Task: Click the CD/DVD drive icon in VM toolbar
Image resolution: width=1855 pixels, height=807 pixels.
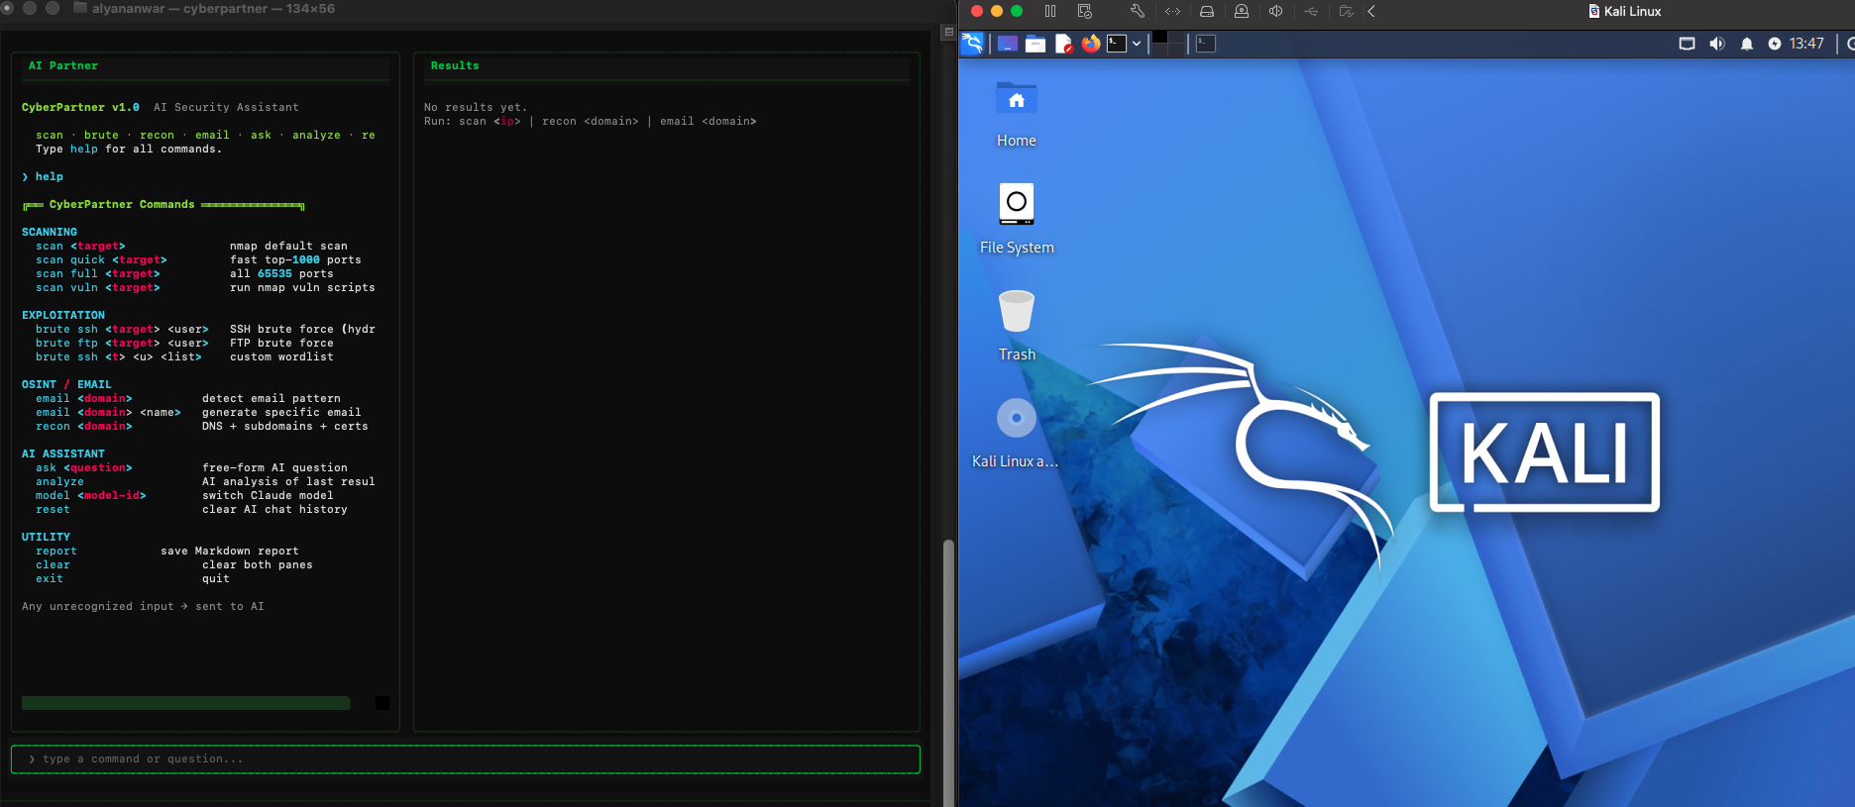Action: 1242,12
